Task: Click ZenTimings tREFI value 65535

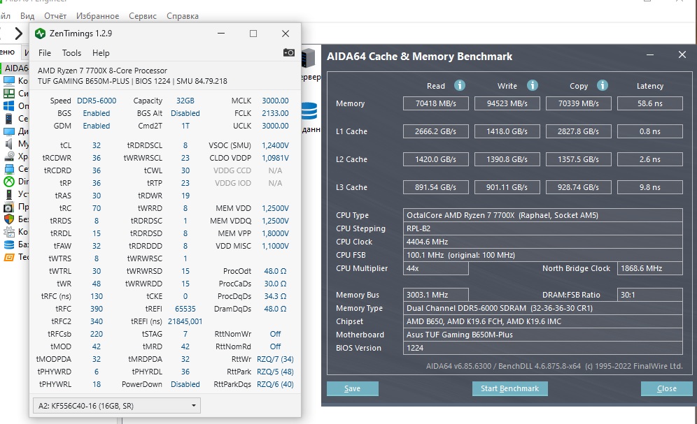Action: coord(185,309)
